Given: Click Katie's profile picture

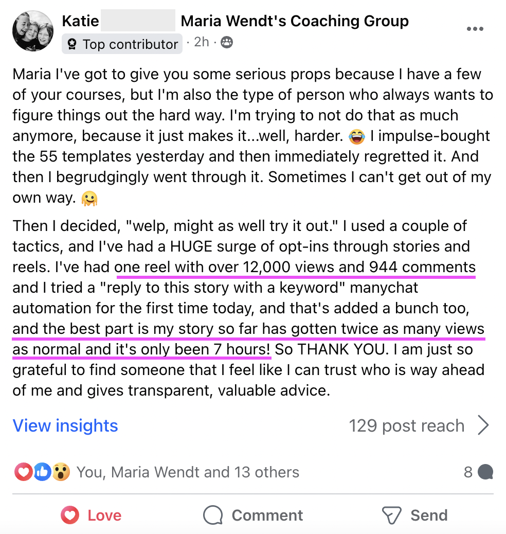Looking at the screenshot, I should pyautogui.click(x=33, y=31).
